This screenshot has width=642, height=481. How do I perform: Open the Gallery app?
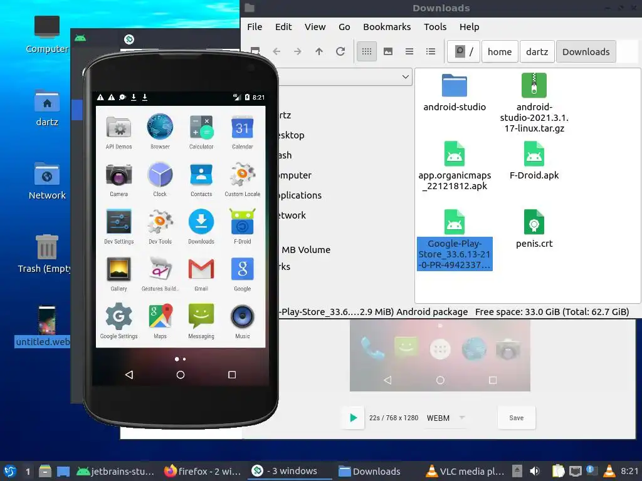(x=118, y=274)
